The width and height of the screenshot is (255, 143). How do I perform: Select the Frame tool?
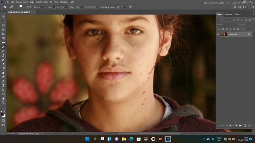coord(3,38)
